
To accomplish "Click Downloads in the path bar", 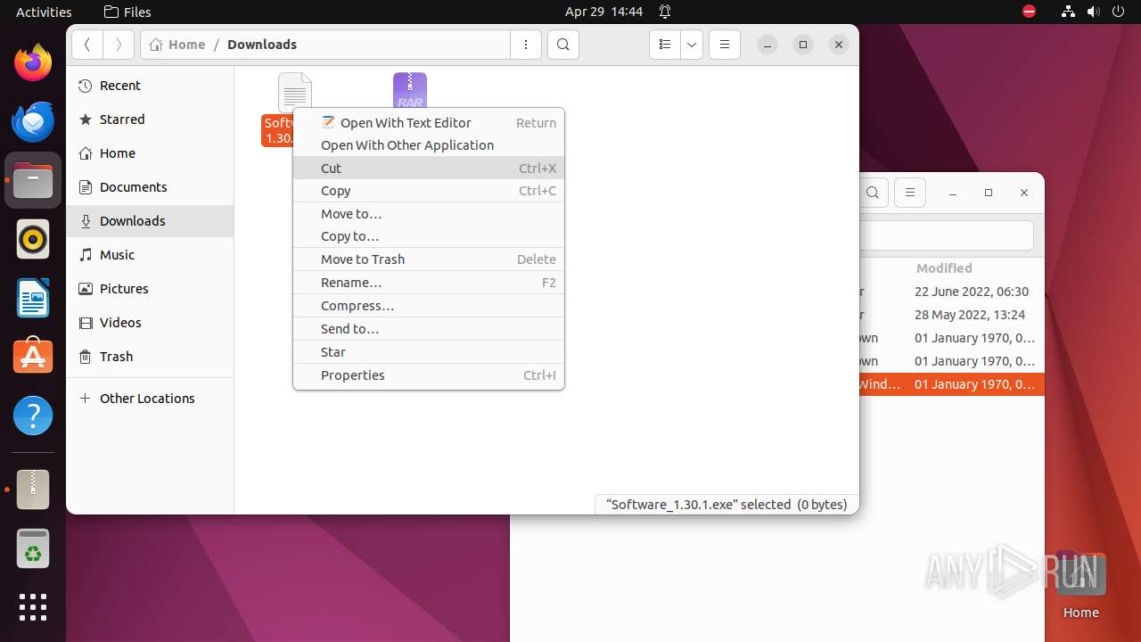I will pos(262,45).
